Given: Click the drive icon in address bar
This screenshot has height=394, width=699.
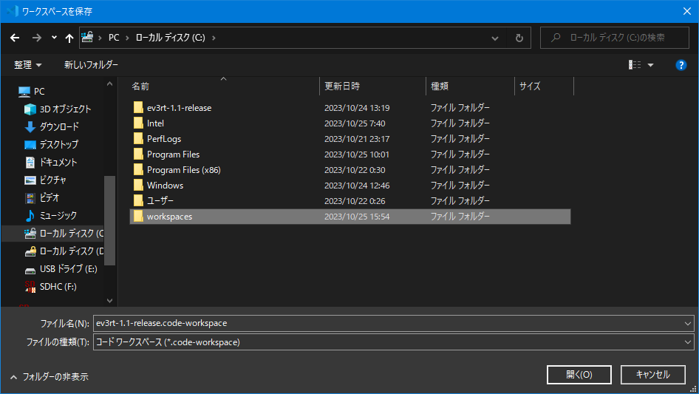Looking at the screenshot, I should pyautogui.click(x=87, y=37).
